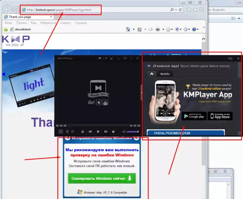Open the Tools gear icon at top right

202,10
